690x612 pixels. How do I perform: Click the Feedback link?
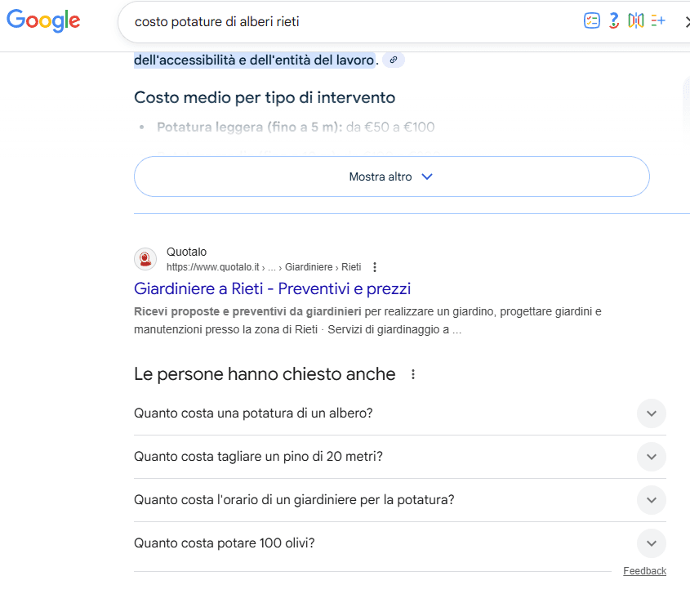tap(644, 570)
